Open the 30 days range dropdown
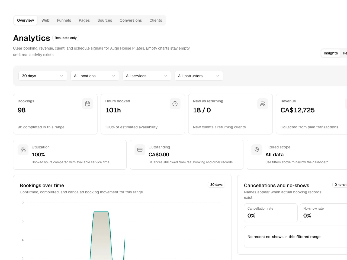The image size is (347, 260). 43,76
